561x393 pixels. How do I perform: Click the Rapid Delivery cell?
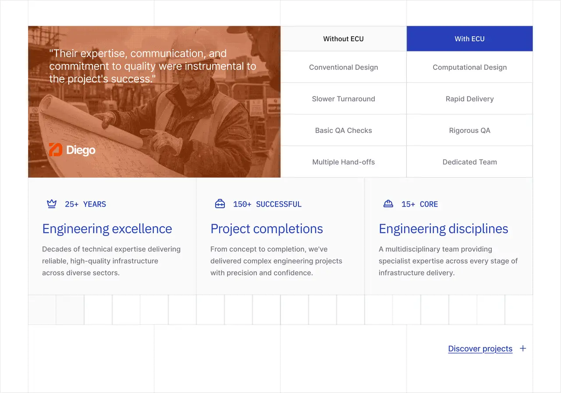click(x=470, y=99)
